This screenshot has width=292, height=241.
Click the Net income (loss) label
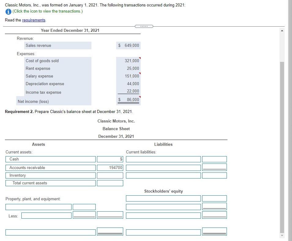click(x=33, y=101)
